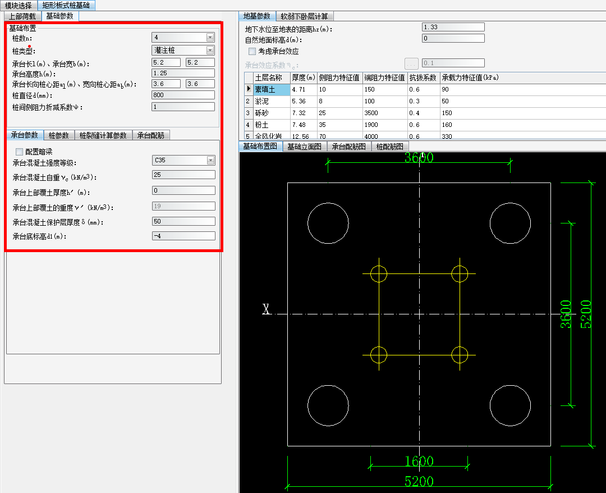Click the 桩间侧阻力折减系数 input field
Image resolution: width=606 pixels, height=493 pixels.
click(183, 107)
